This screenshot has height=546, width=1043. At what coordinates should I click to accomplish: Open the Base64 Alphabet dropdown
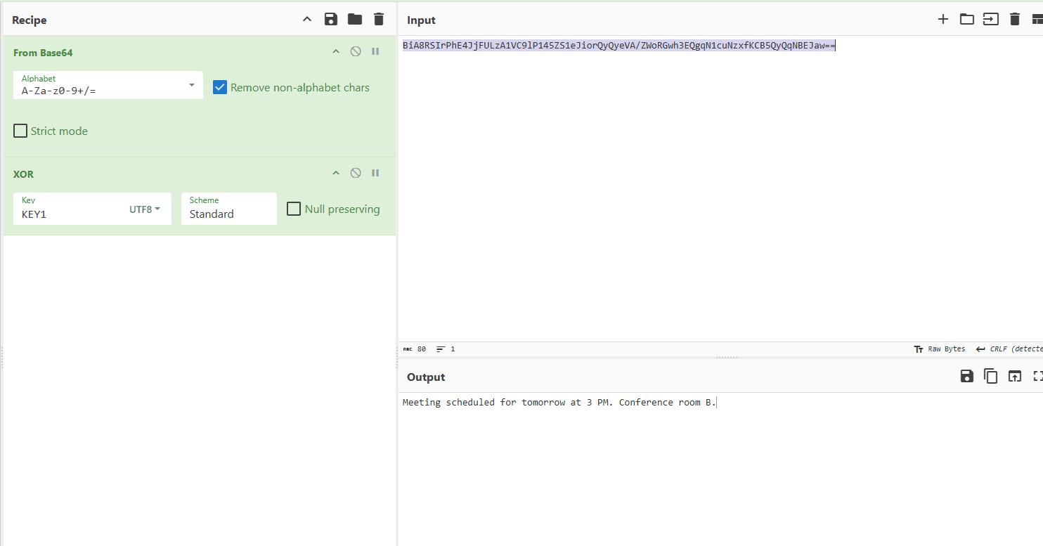[x=192, y=85]
